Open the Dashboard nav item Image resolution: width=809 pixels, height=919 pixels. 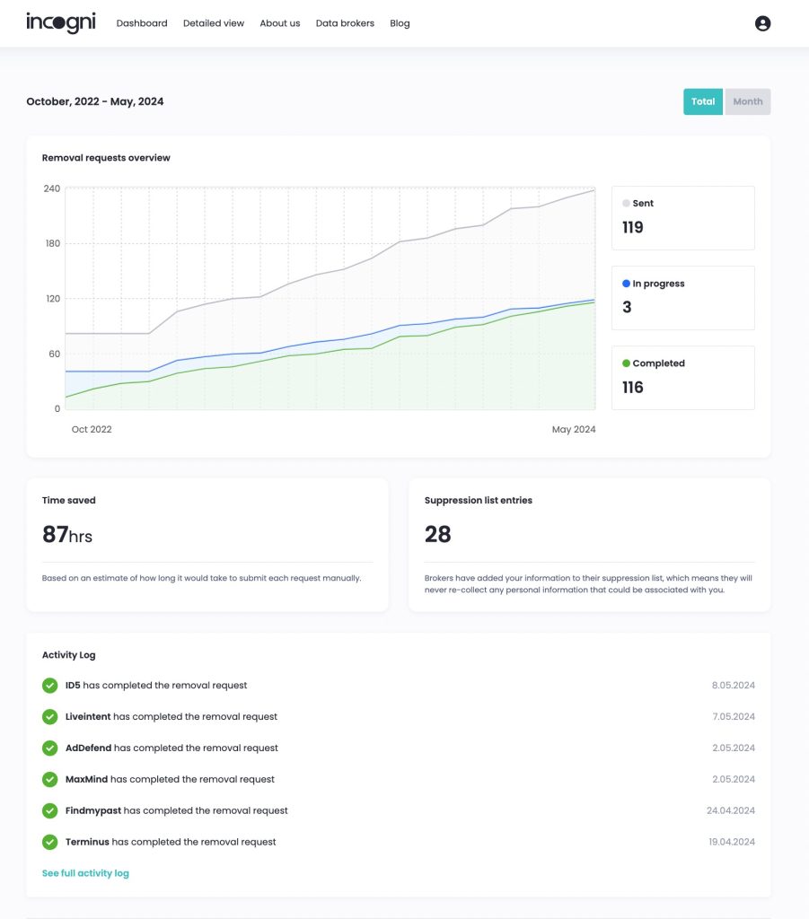[142, 23]
